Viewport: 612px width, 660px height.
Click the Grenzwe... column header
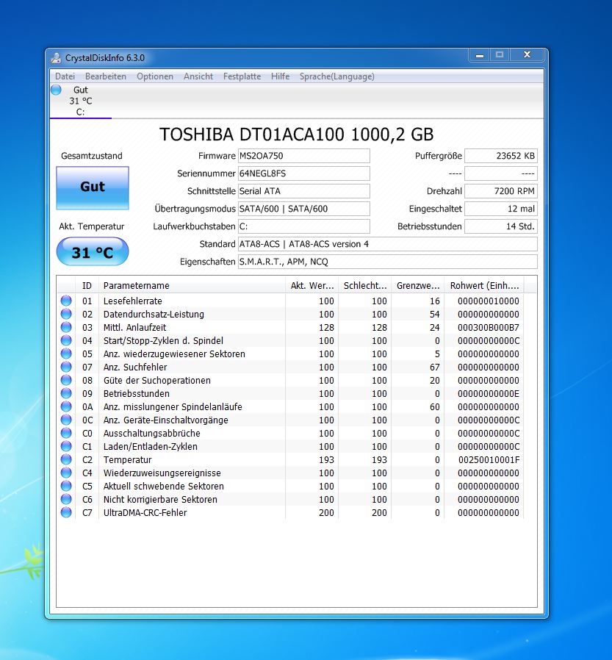coord(418,285)
